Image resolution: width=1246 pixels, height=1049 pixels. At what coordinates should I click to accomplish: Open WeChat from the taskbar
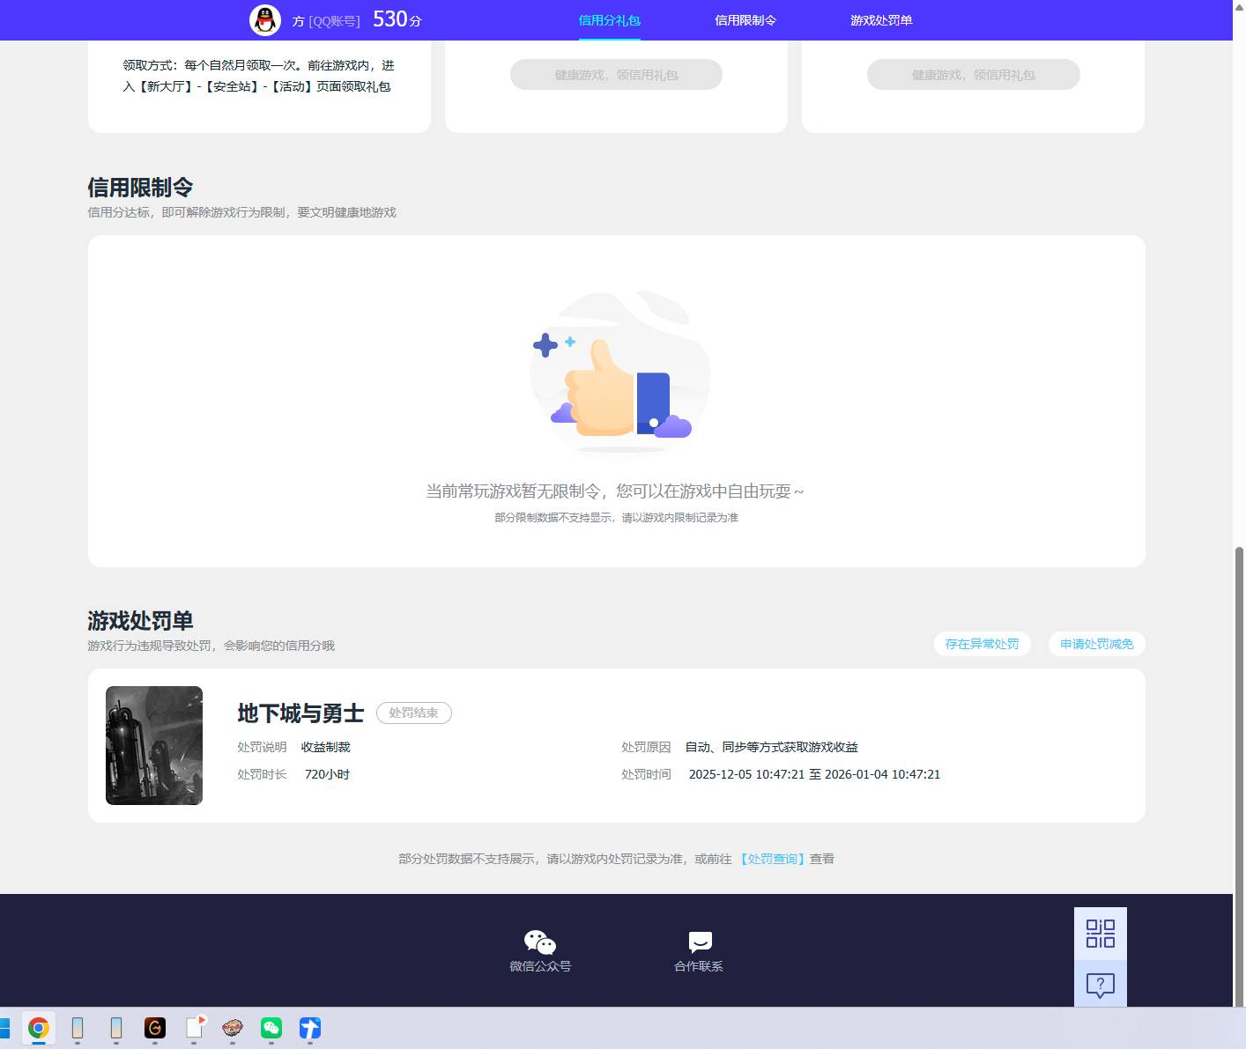(271, 1028)
